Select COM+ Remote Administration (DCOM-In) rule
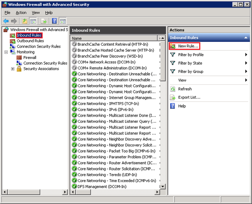Image resolution: width=252 pixels, height=204 pixels. click(112, 68)
